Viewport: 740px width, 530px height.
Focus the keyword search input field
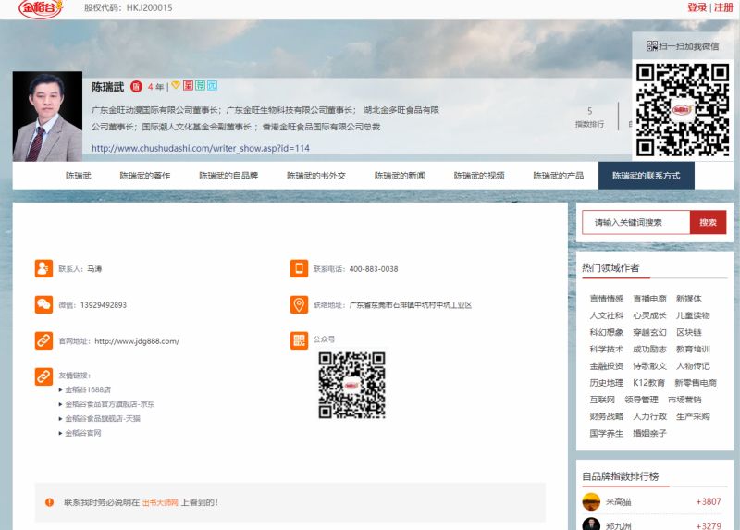pyautogui.click(x=635, y=222)
